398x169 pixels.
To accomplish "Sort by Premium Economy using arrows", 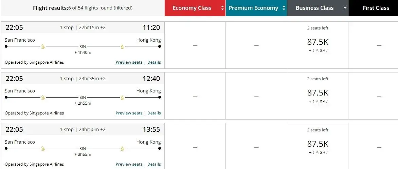I will pos(284,8).
